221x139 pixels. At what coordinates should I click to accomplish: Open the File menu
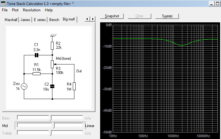coord(5,10)
